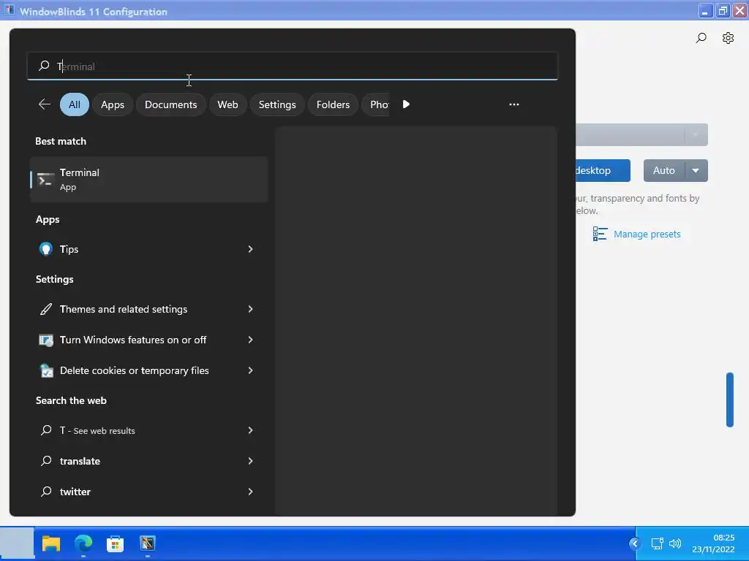Open the Auto button dropdown arrow

click(696, 170)
